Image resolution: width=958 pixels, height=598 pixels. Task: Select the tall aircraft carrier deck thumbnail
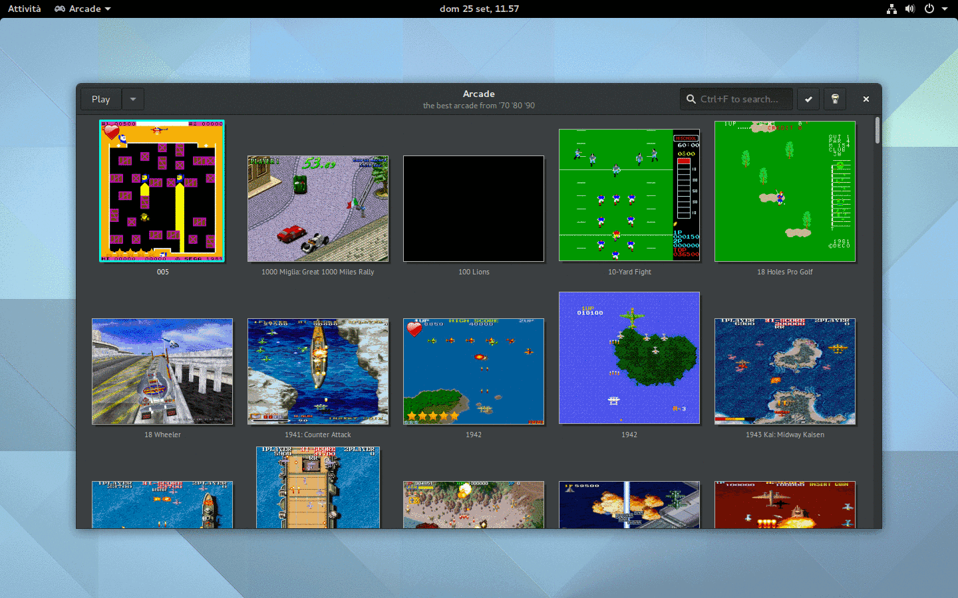(x=318, y=488)
